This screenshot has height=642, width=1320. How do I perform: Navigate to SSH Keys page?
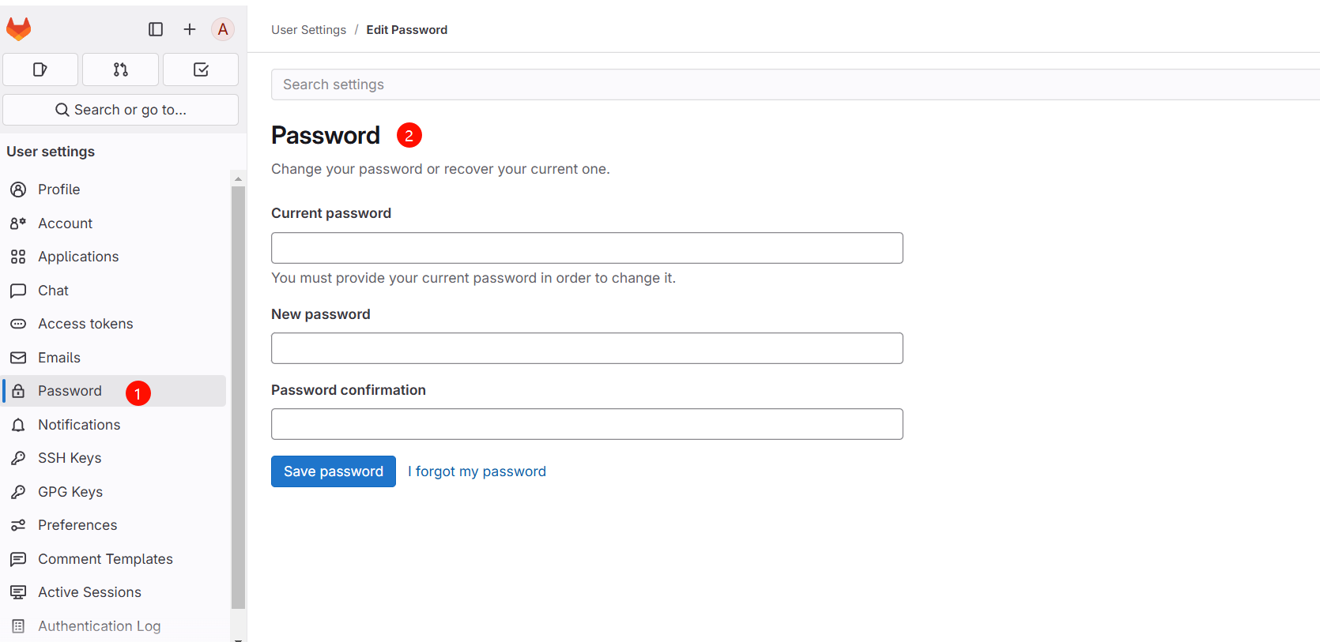click(x=70, y=458)
